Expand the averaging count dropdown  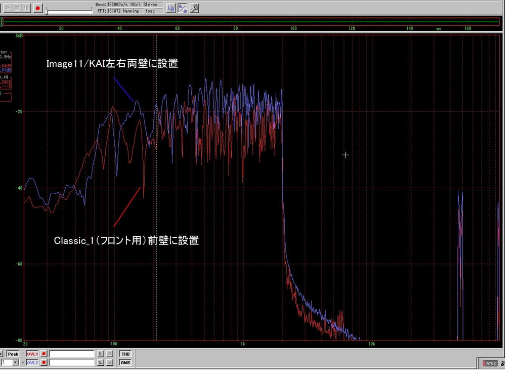coord(15,362)
